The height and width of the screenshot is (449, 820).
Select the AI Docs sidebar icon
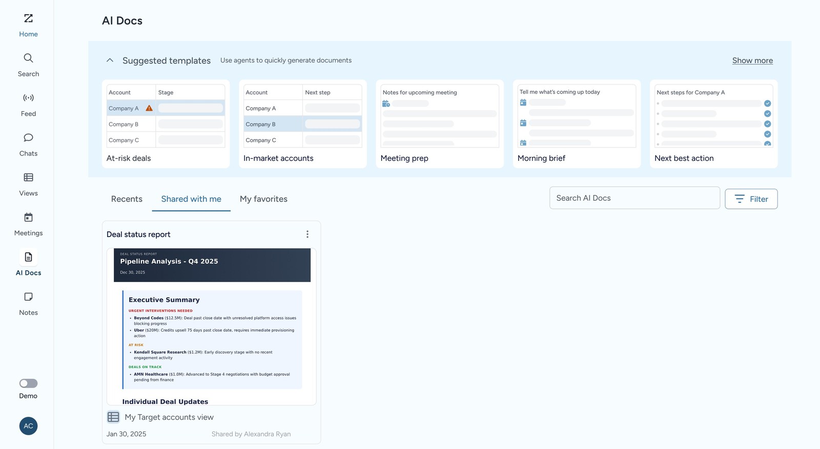(x=28, y=257)
